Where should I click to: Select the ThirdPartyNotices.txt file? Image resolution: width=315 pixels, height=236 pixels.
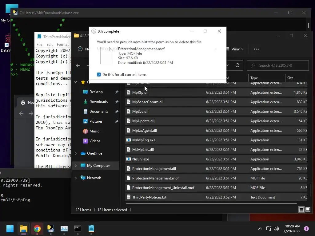pos(216,197)
